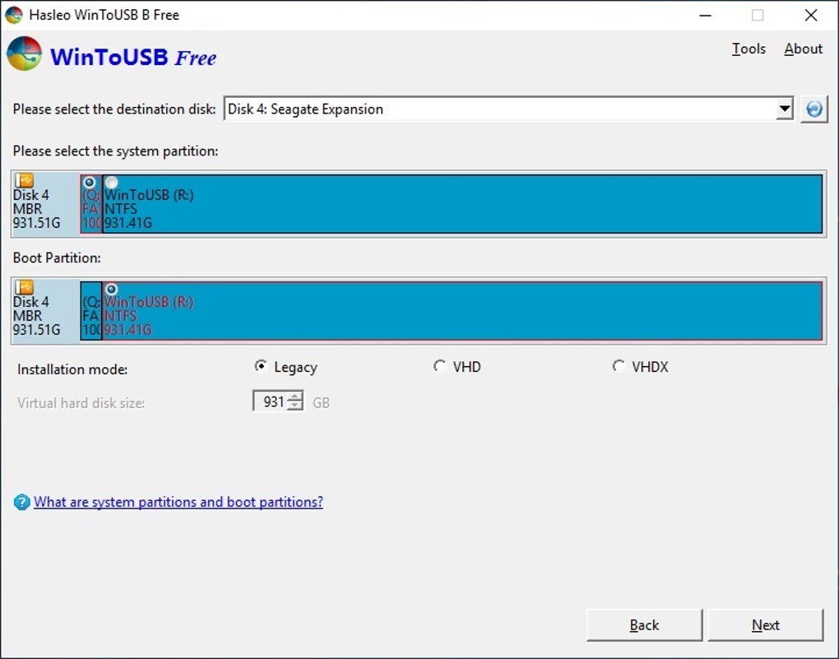Click the Back button
This screenshot has height=659, width=839.
(x=643, y=624)
